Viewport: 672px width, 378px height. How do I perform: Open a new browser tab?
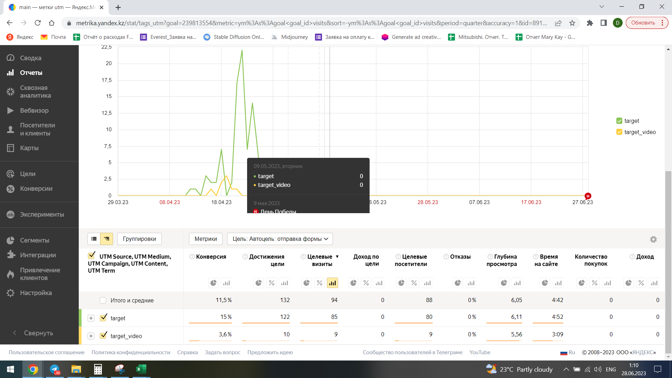click(118, 7)
